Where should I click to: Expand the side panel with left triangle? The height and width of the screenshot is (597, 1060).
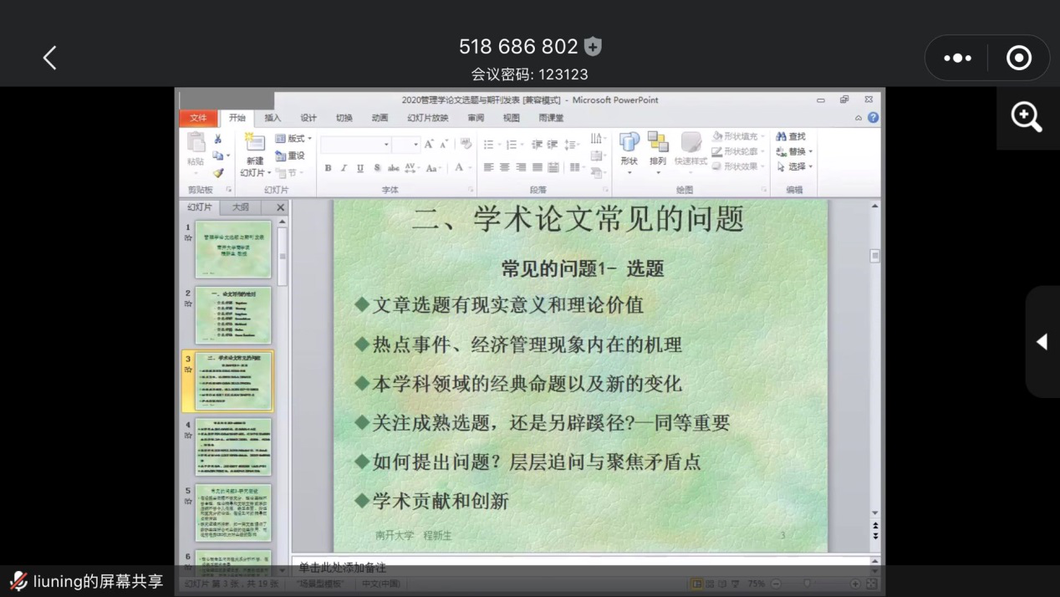tap(1042, 341)
